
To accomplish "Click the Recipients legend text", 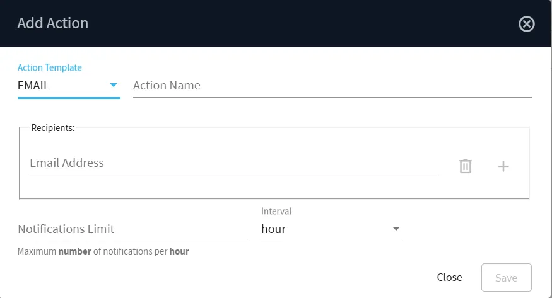I will click(x=53, y=128).
